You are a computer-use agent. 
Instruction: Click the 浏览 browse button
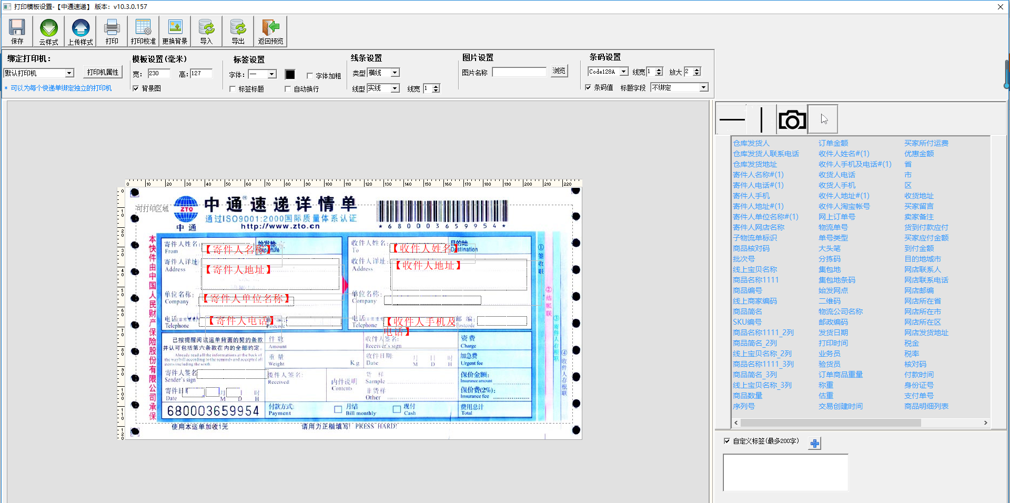point(559,71)
